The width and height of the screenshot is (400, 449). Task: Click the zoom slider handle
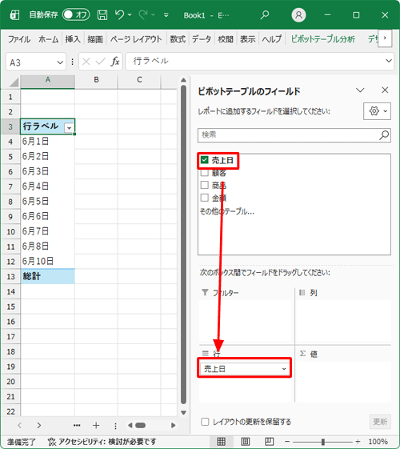click(322, 442)
